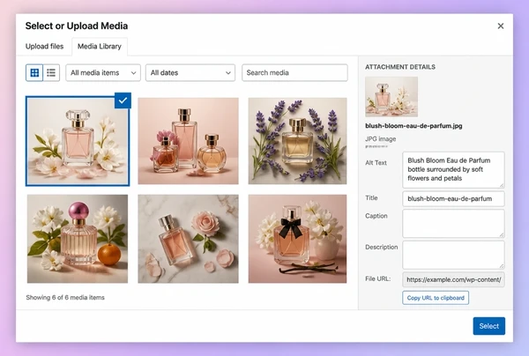Select the lavender perfume bottle thumbnail
529x356 pixels.
click(x=298, y=141)
